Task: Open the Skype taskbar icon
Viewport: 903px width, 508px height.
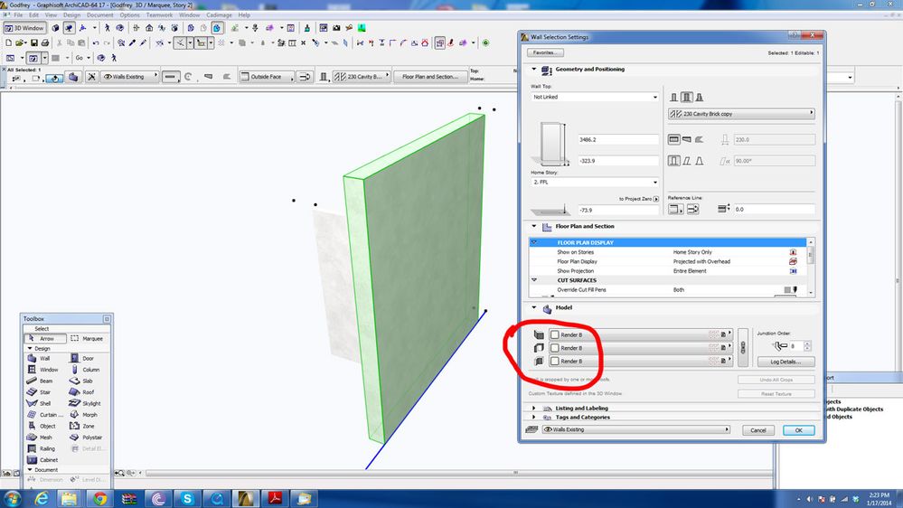Action: tap(187, 499)
